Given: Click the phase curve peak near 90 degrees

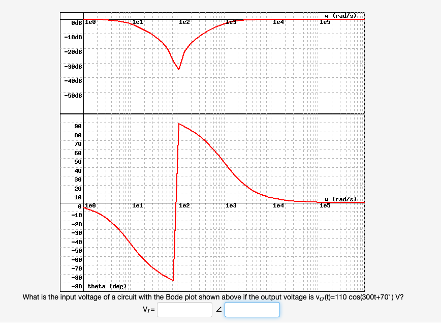Looking at the screenshot, I should point(179,124).
